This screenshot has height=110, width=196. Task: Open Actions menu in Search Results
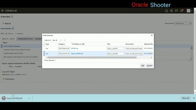pos(5,39)
